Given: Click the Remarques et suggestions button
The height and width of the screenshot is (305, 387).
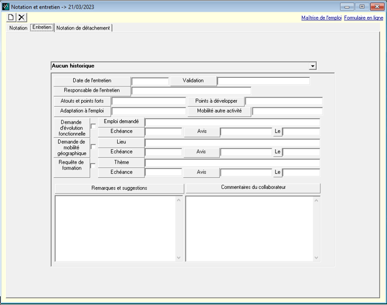Looking at the screenshot, I should (119, 188).
